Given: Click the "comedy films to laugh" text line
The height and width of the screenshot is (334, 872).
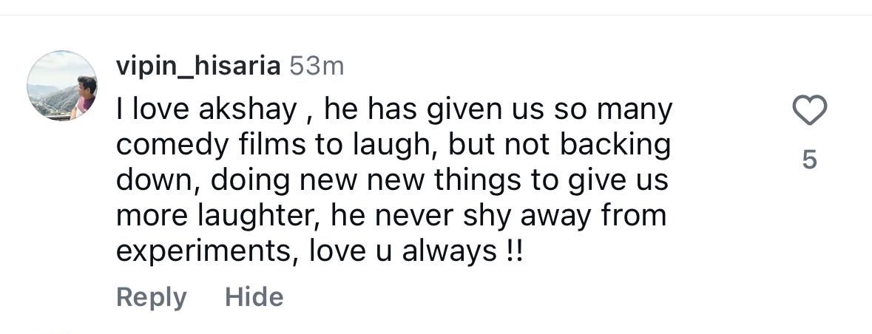Looking at the screenshot, I should coord(393,146).
